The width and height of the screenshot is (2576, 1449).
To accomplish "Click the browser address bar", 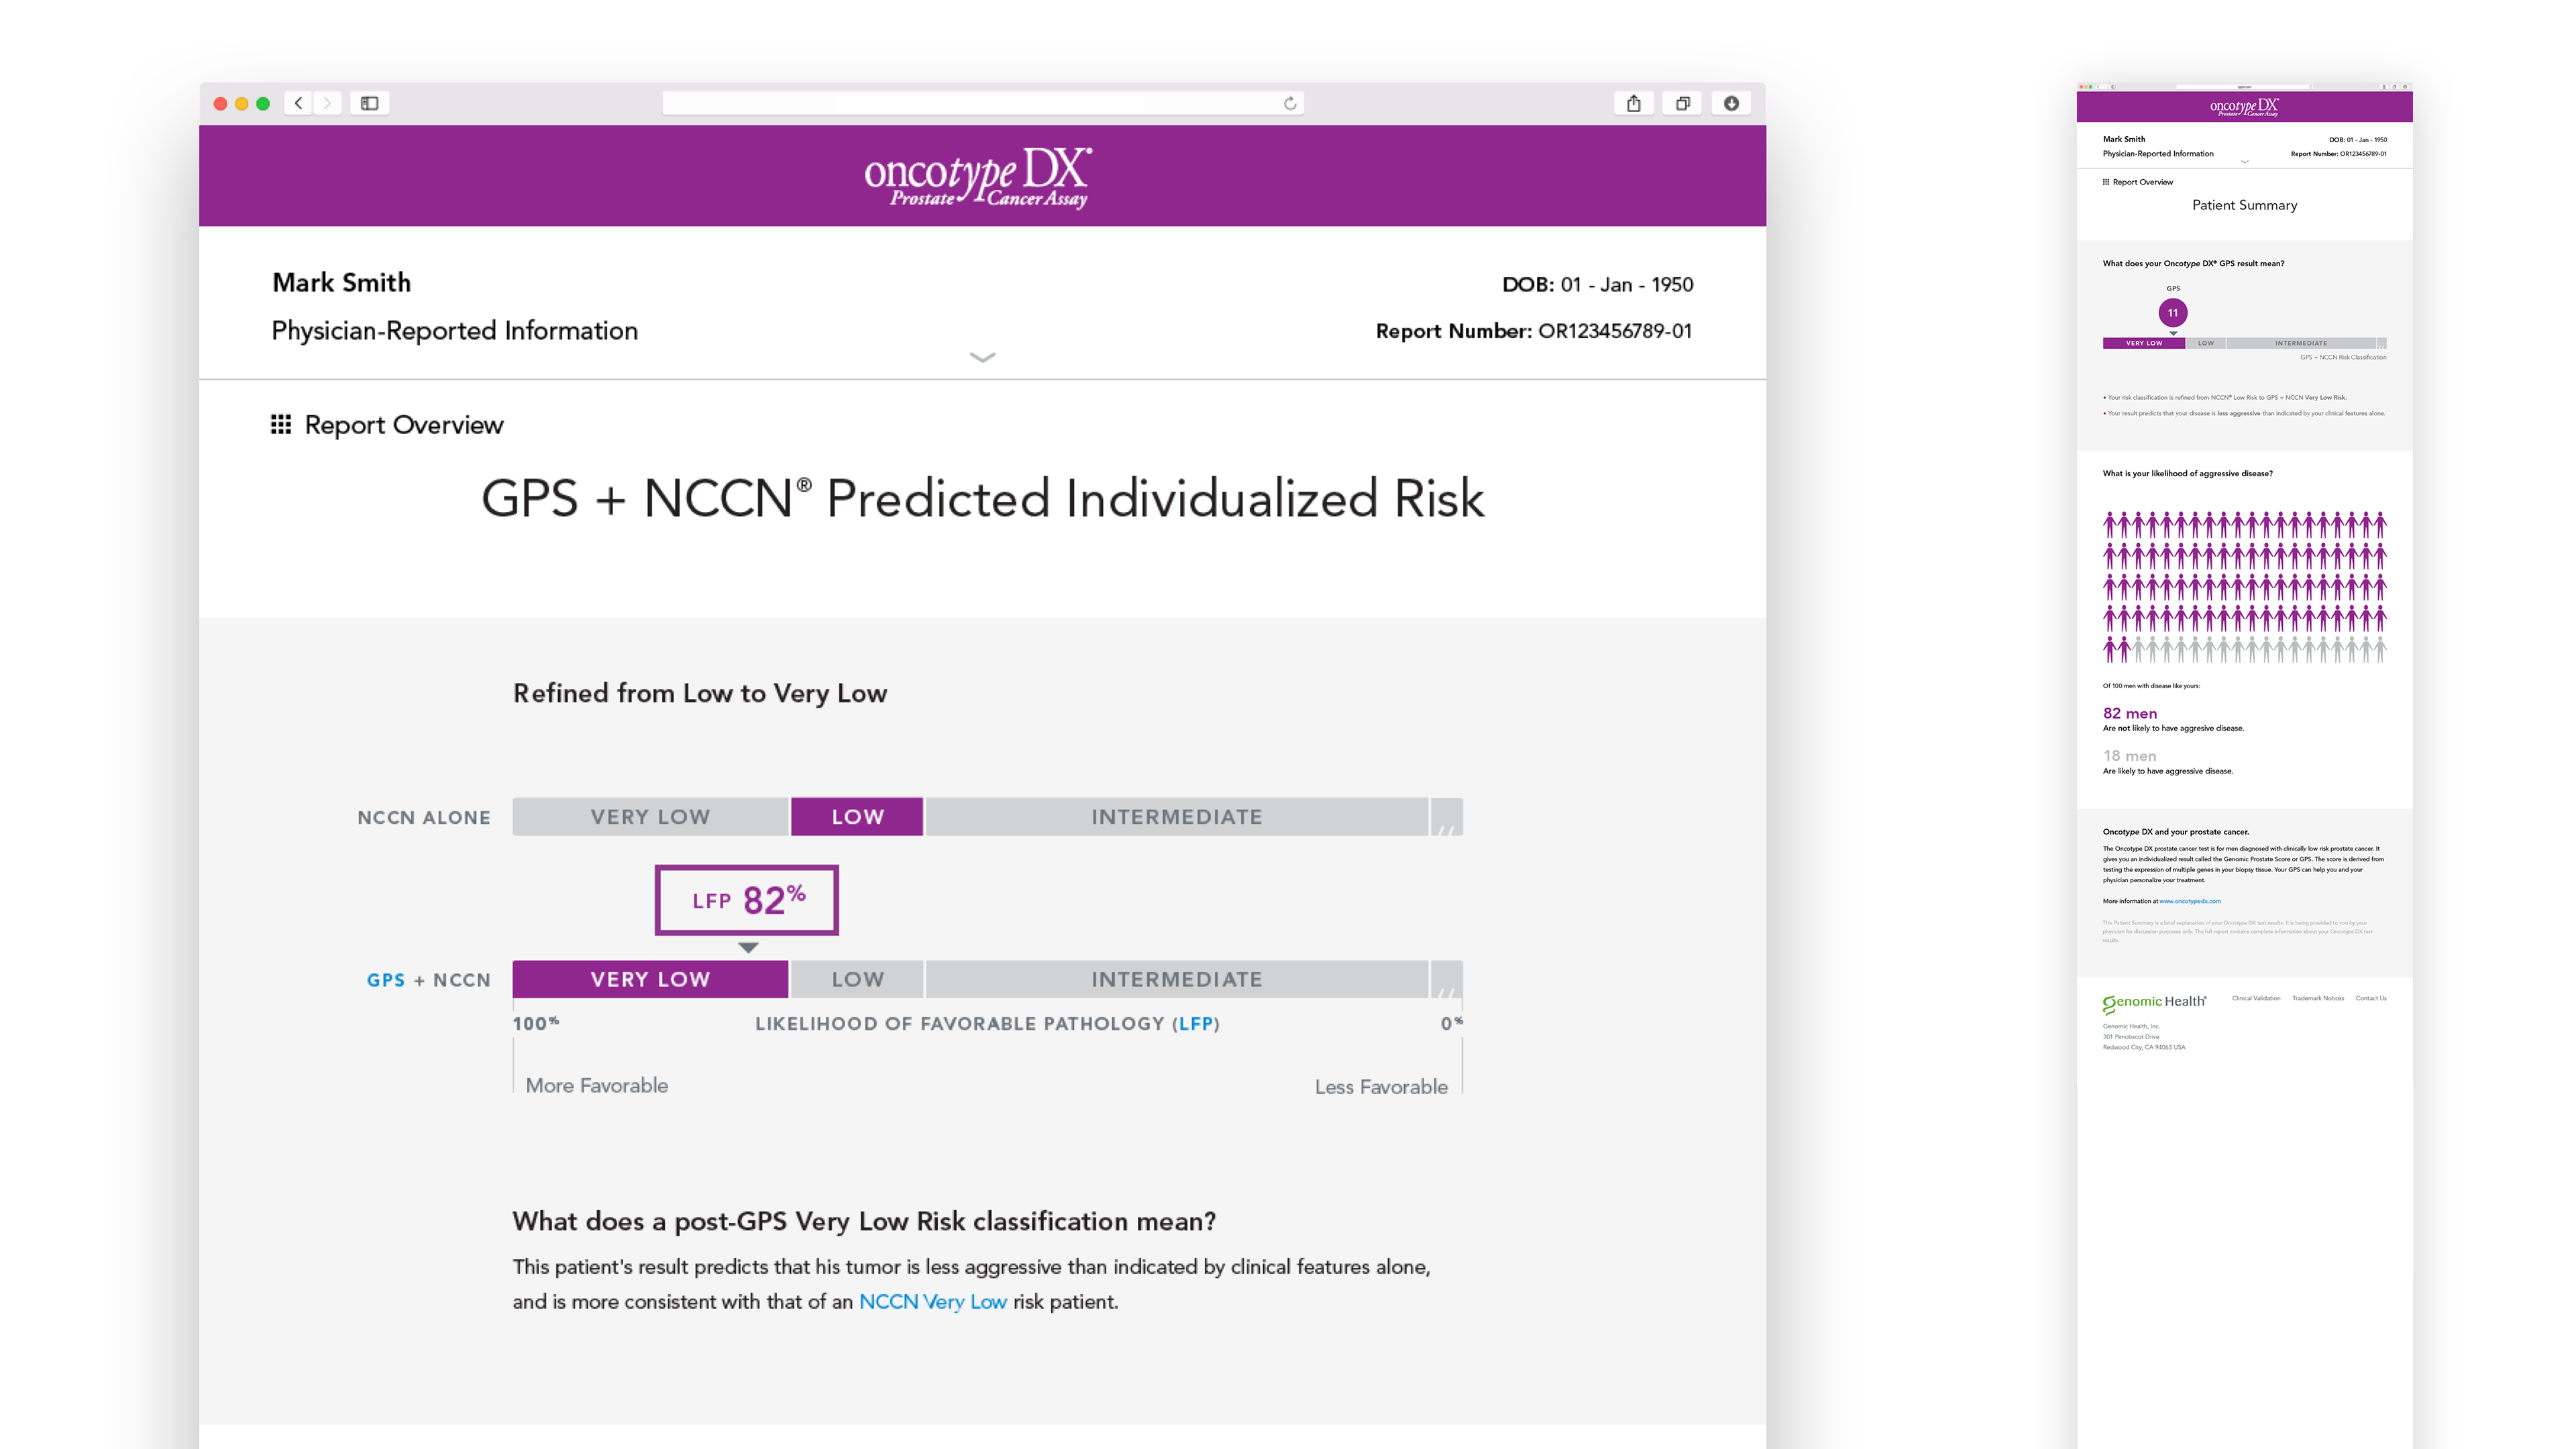I will pos(982,103).
